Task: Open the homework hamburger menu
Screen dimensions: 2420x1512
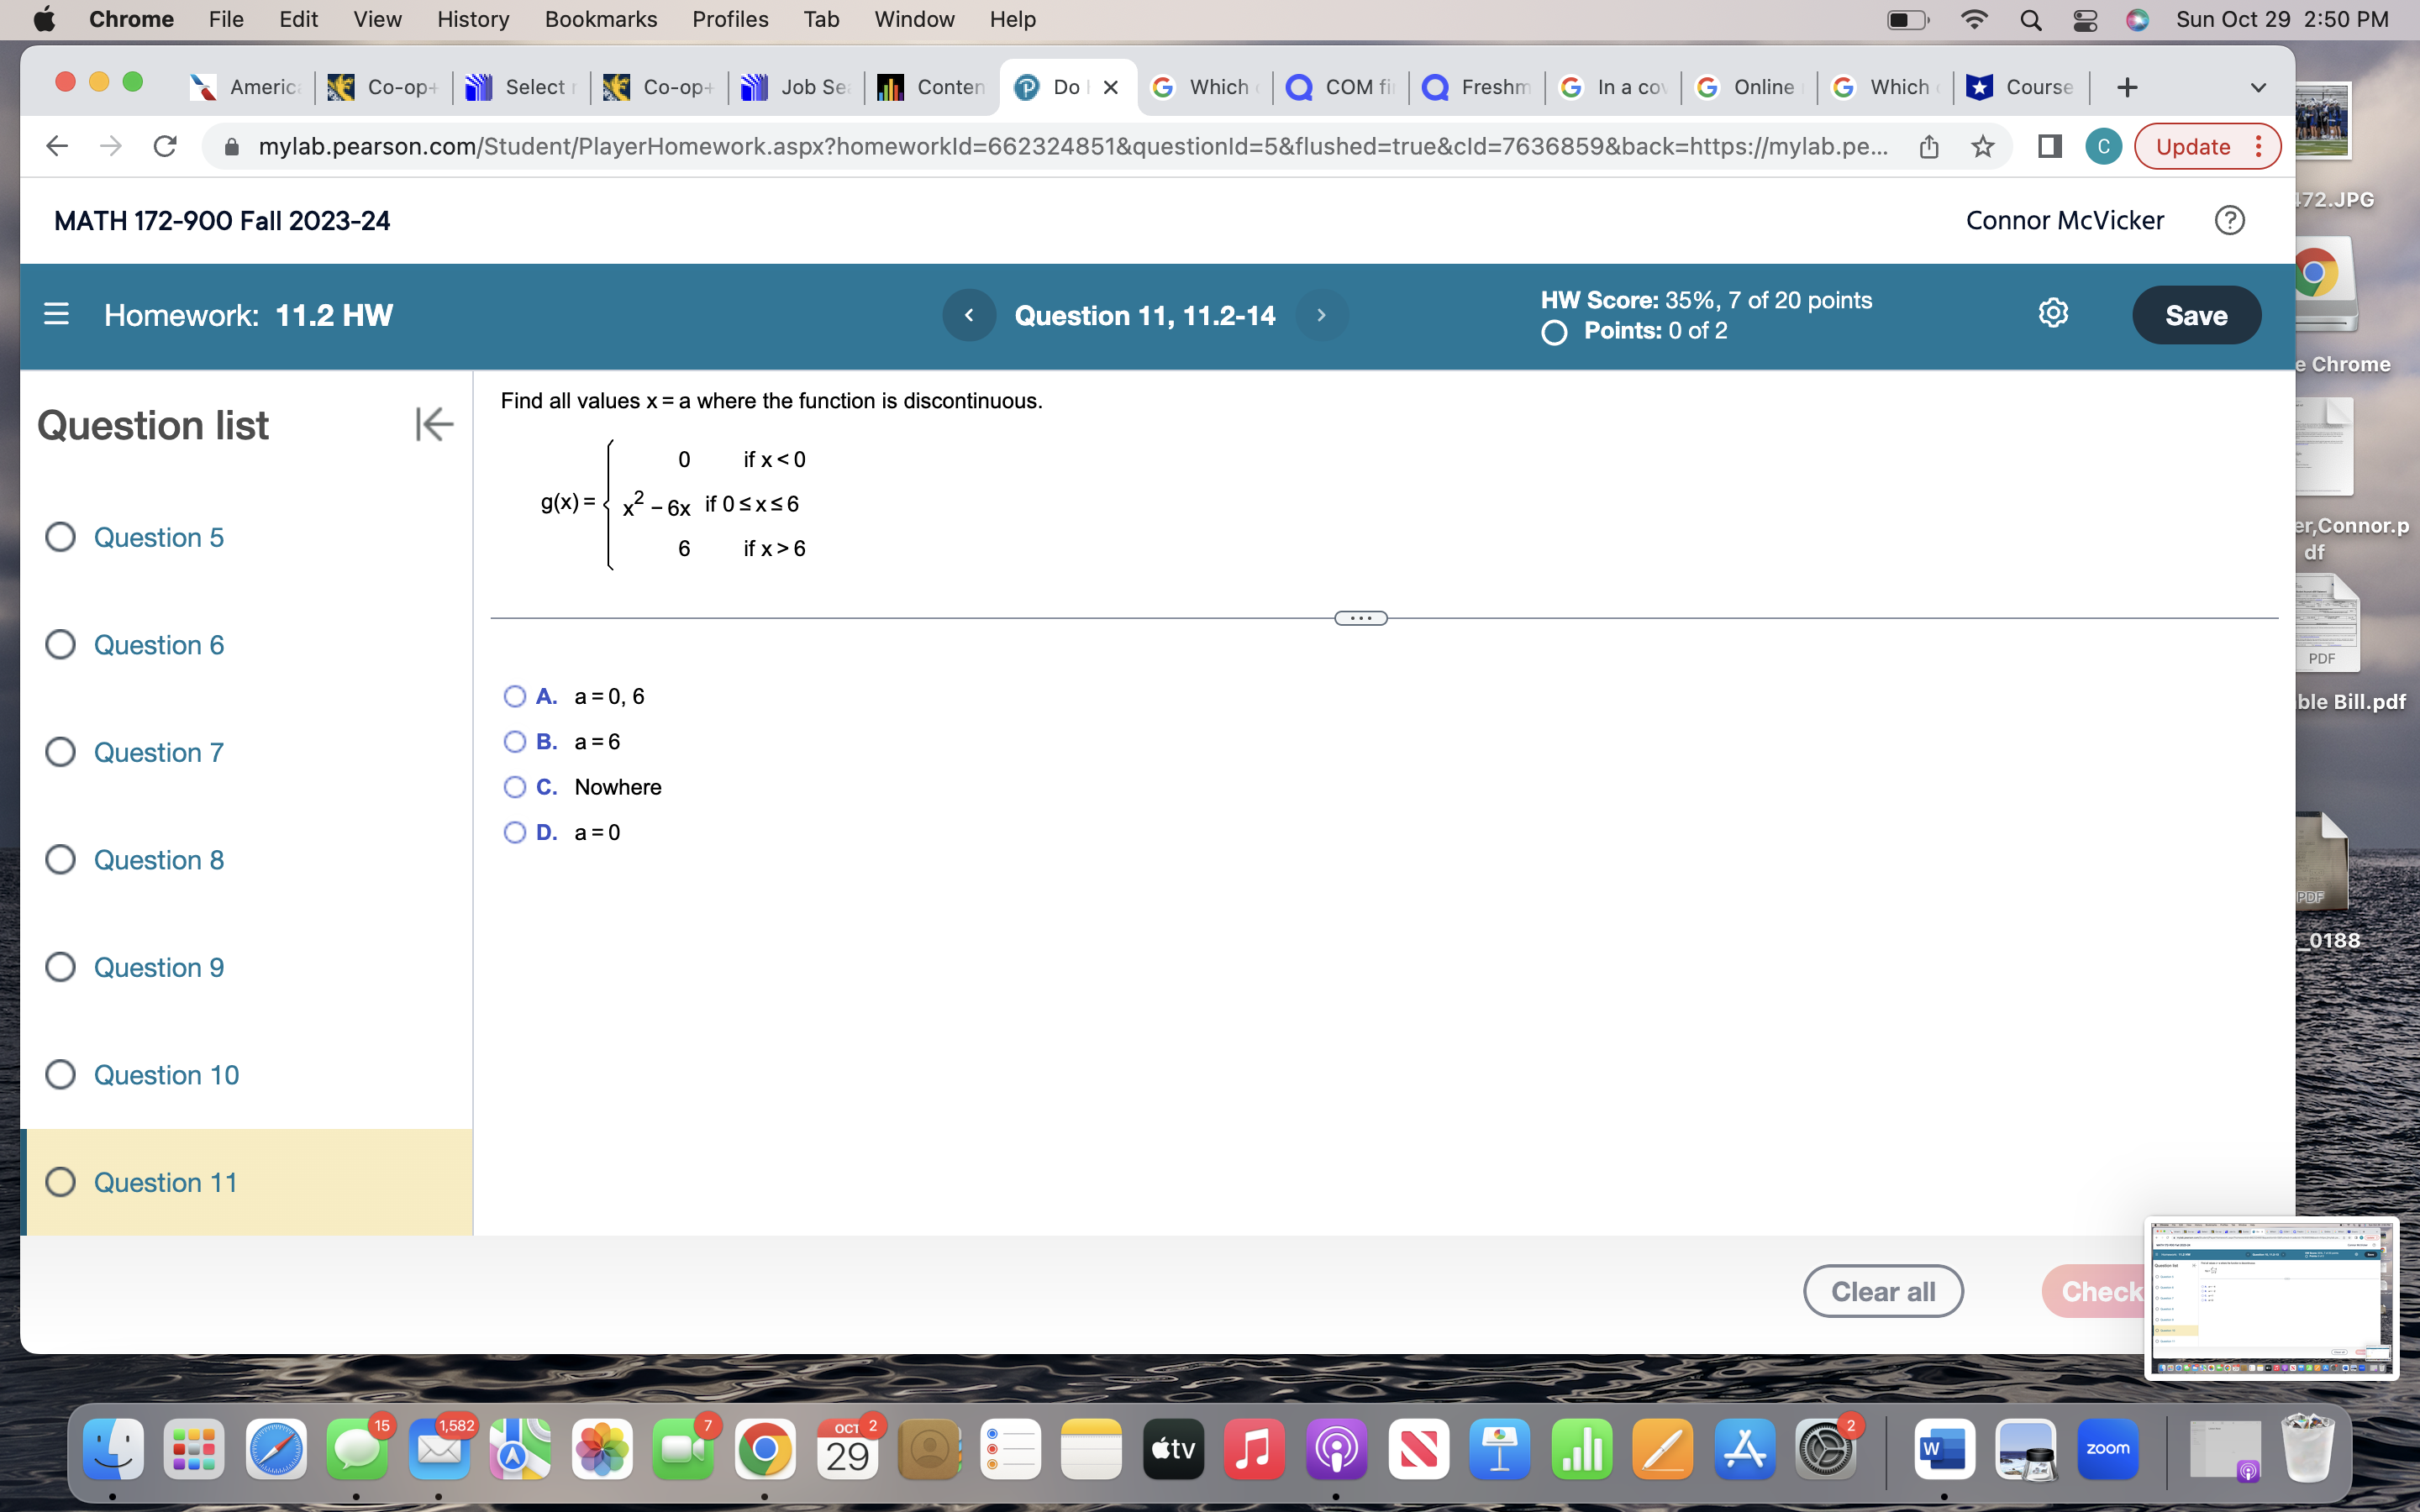Action: click(x=57, y=314)
